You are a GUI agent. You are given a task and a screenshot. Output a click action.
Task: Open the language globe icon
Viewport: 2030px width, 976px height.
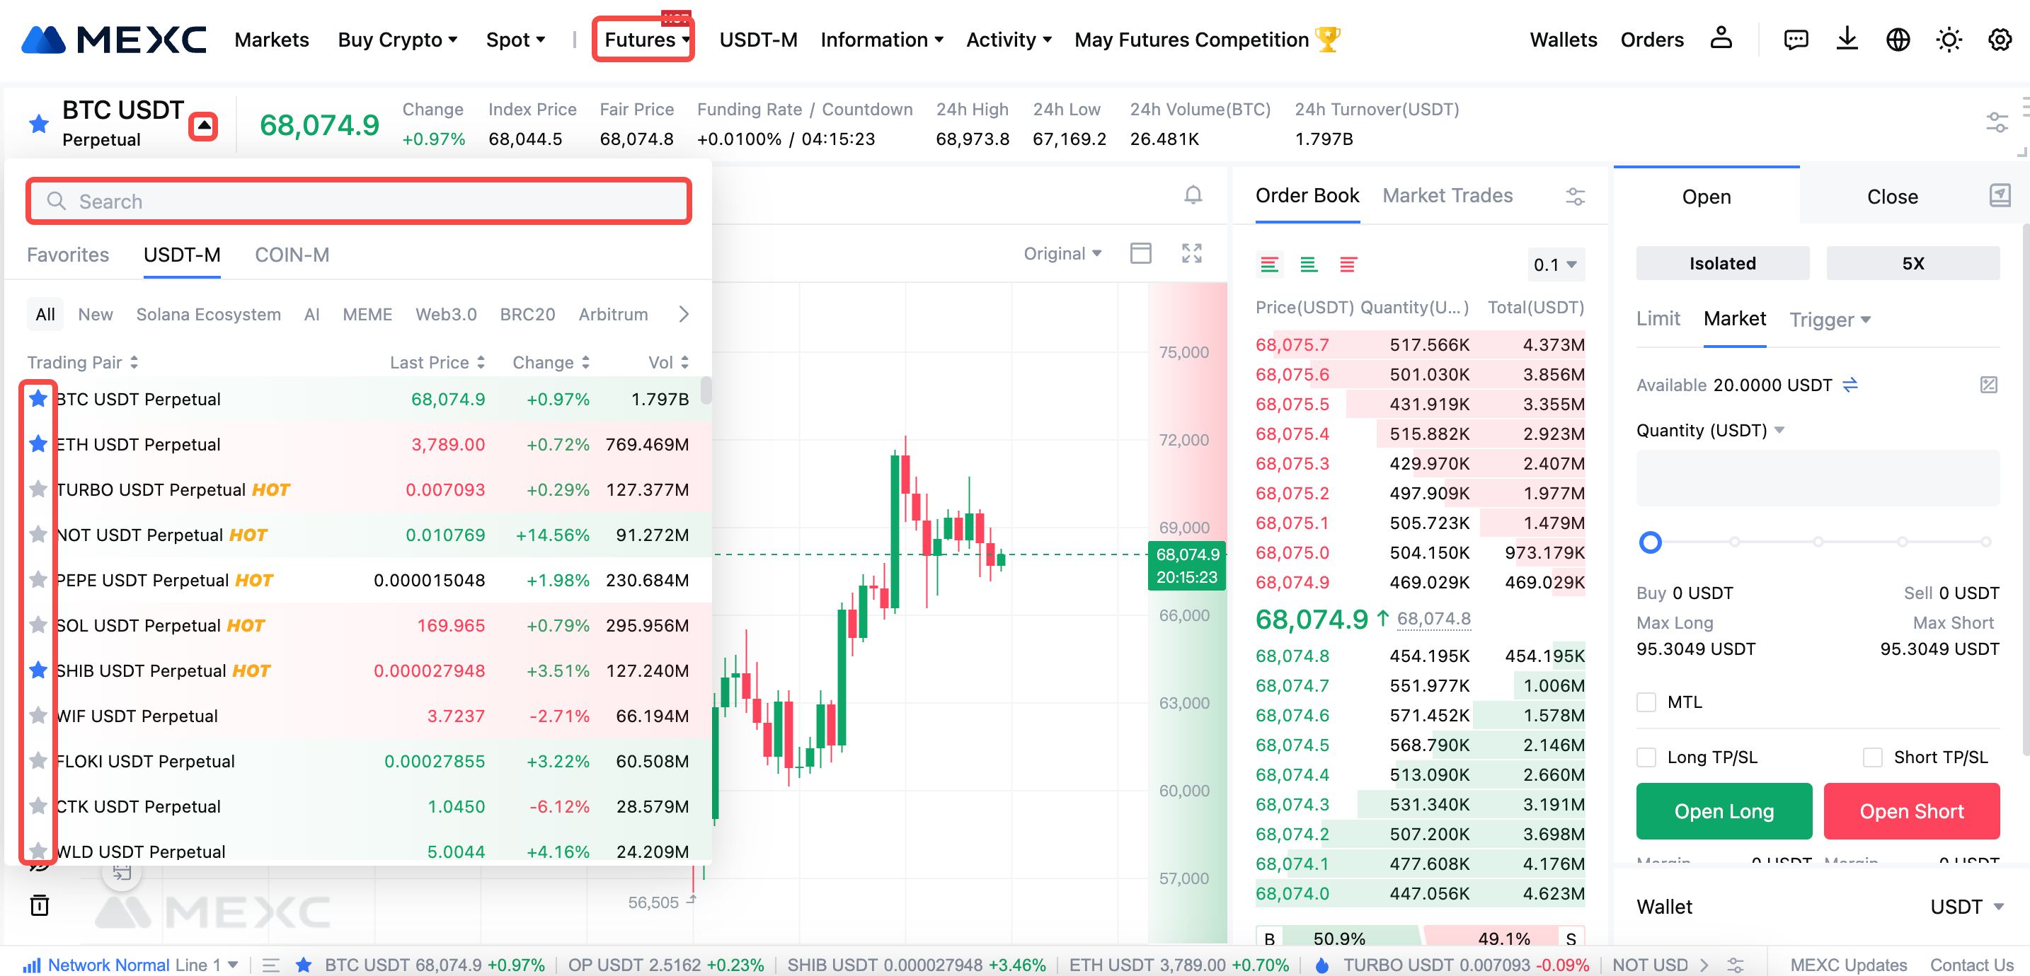(x=1898, y=40)
